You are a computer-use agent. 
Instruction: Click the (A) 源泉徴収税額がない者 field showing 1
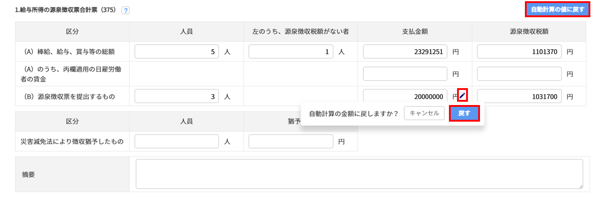pyautogui.click(x=291, y=52)
